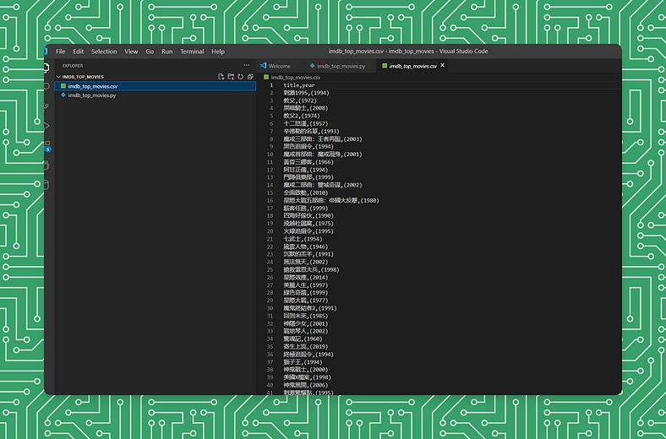666x439 pixels.
Task: Click the line 15 text ending (2010)
Action: pyautogui.click(x=306, y=192)
